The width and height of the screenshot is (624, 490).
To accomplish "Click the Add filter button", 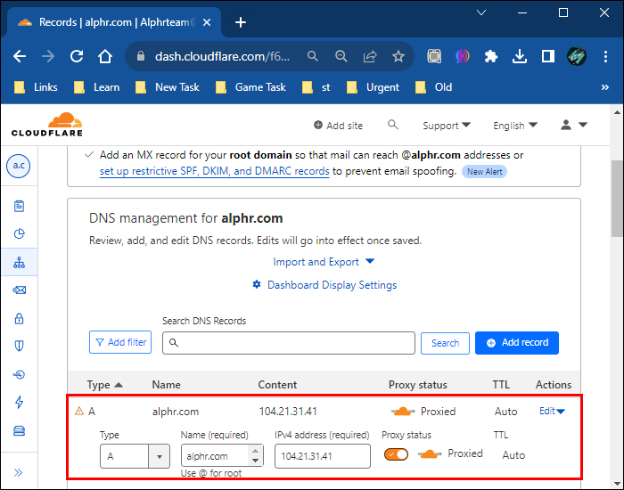I will click(120, 342).
